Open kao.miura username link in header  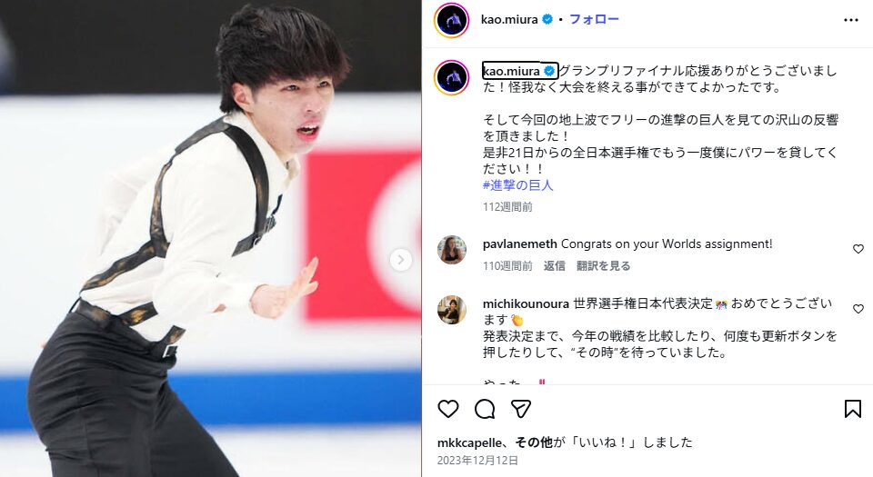click(509, 19)
